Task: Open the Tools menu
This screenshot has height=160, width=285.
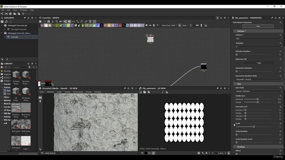Action: [x=15, y=10]
